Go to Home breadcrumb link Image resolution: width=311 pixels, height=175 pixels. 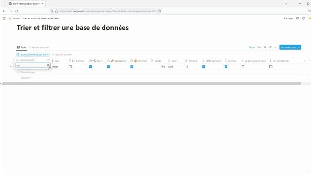point(16,18)
